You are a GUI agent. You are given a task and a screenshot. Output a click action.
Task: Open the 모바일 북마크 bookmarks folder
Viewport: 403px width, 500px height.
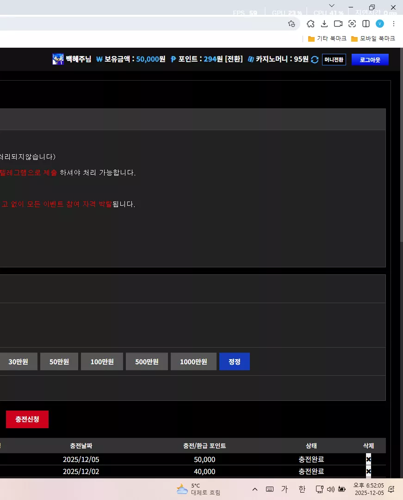click(373, 38)
